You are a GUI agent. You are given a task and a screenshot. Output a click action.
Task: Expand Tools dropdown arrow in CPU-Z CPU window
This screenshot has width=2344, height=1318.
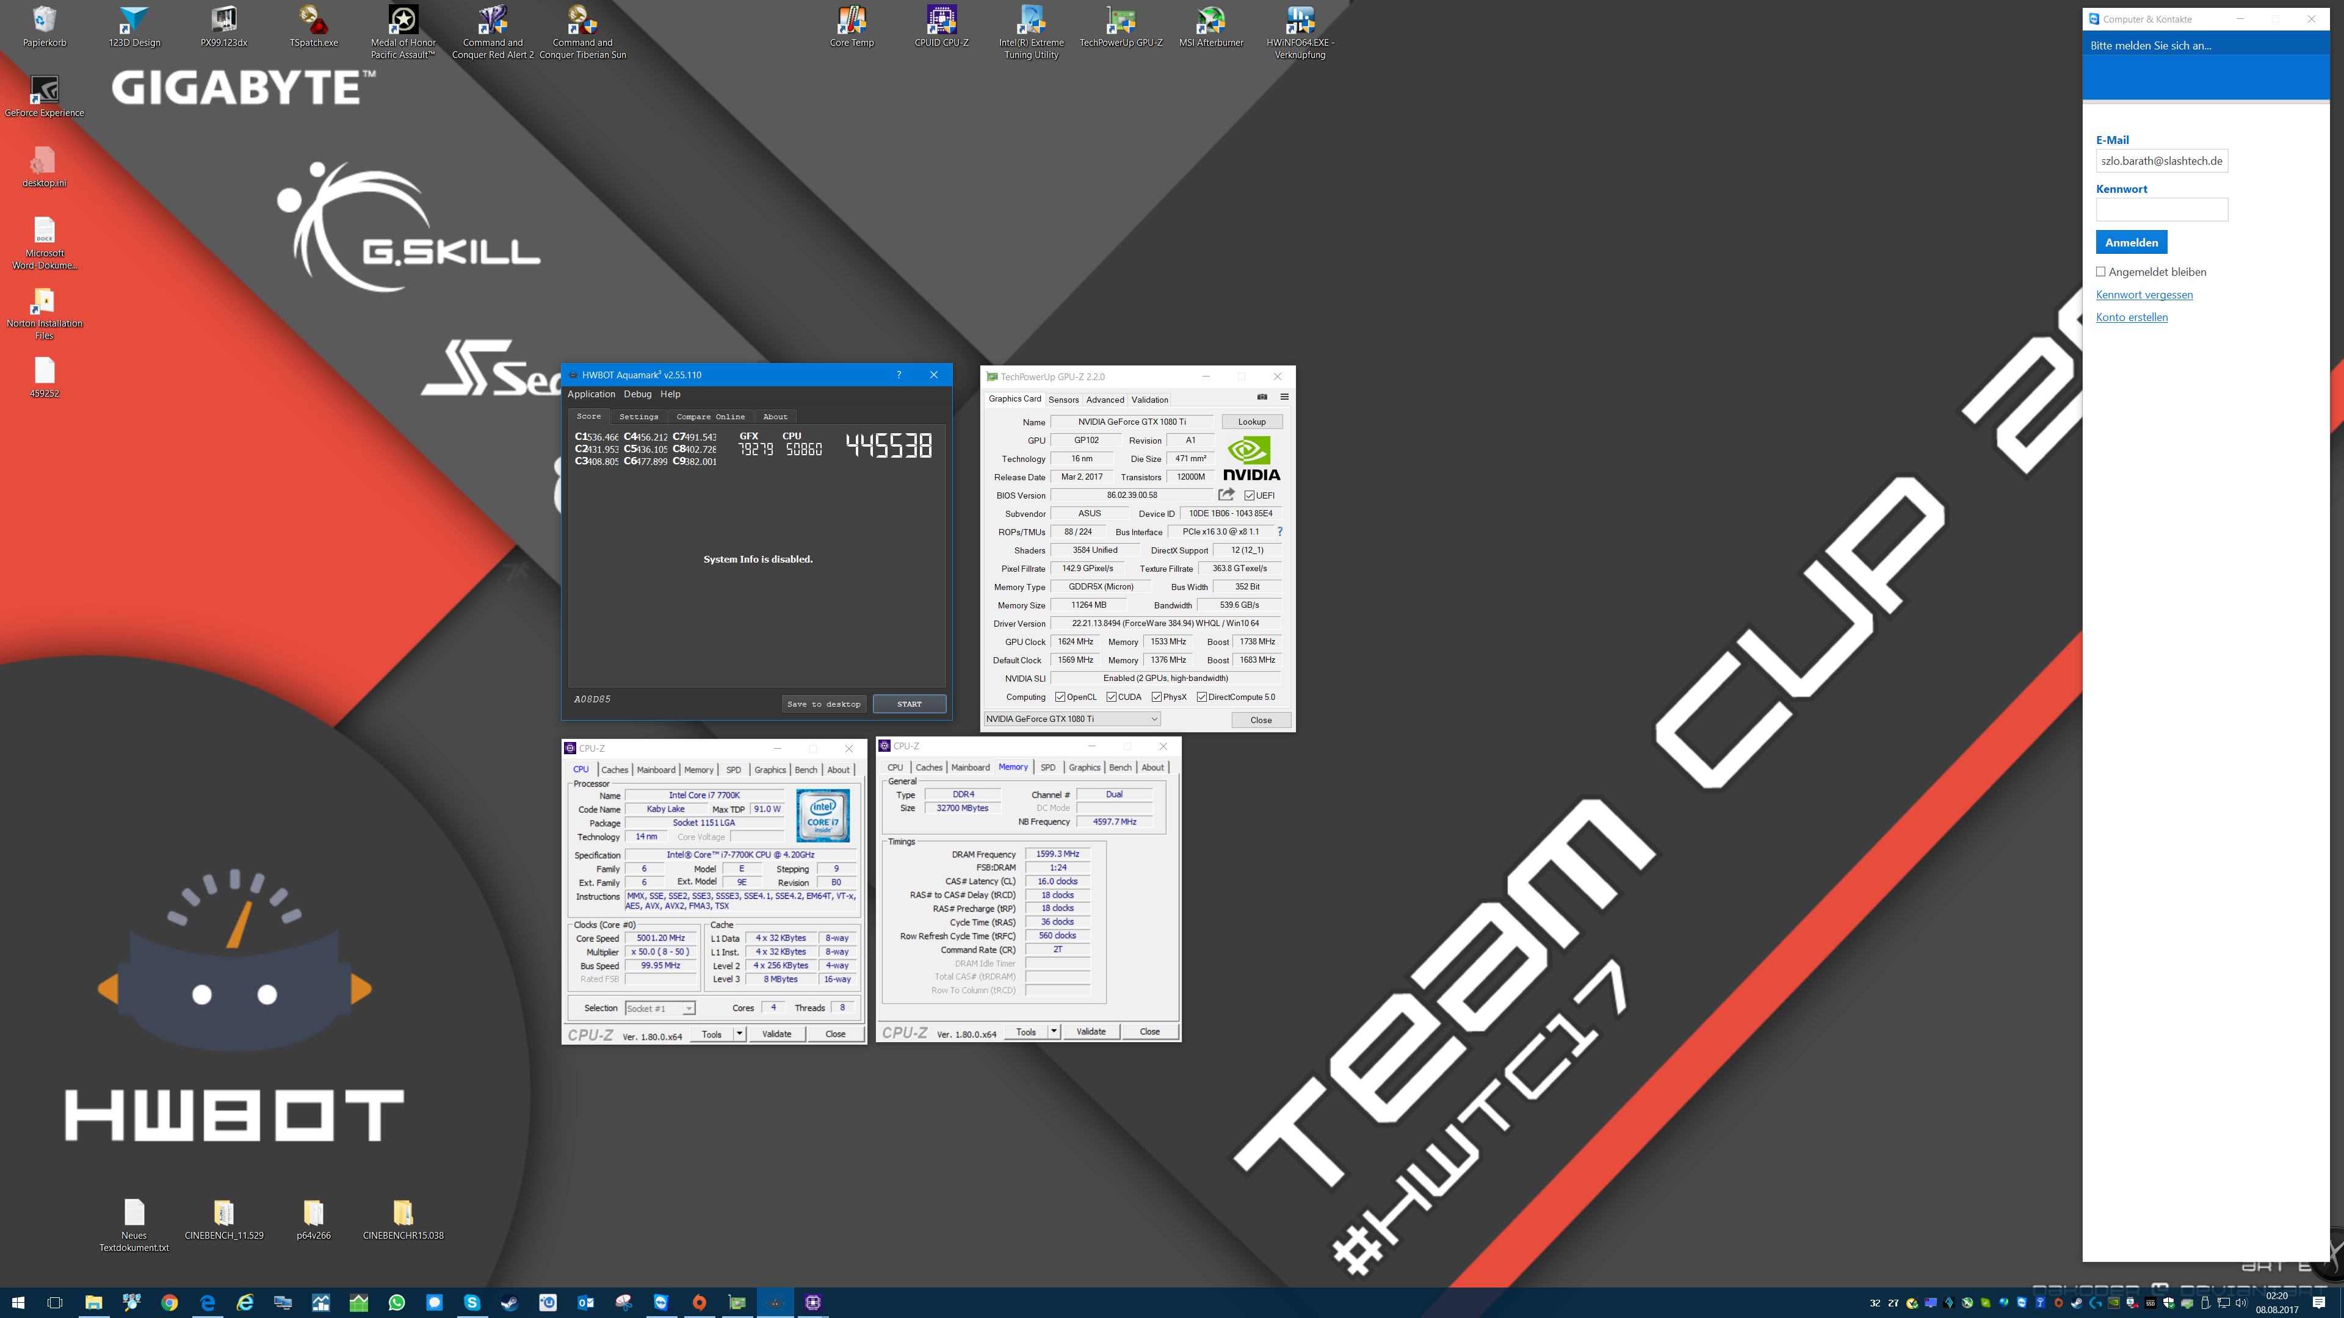point(740,1034)
